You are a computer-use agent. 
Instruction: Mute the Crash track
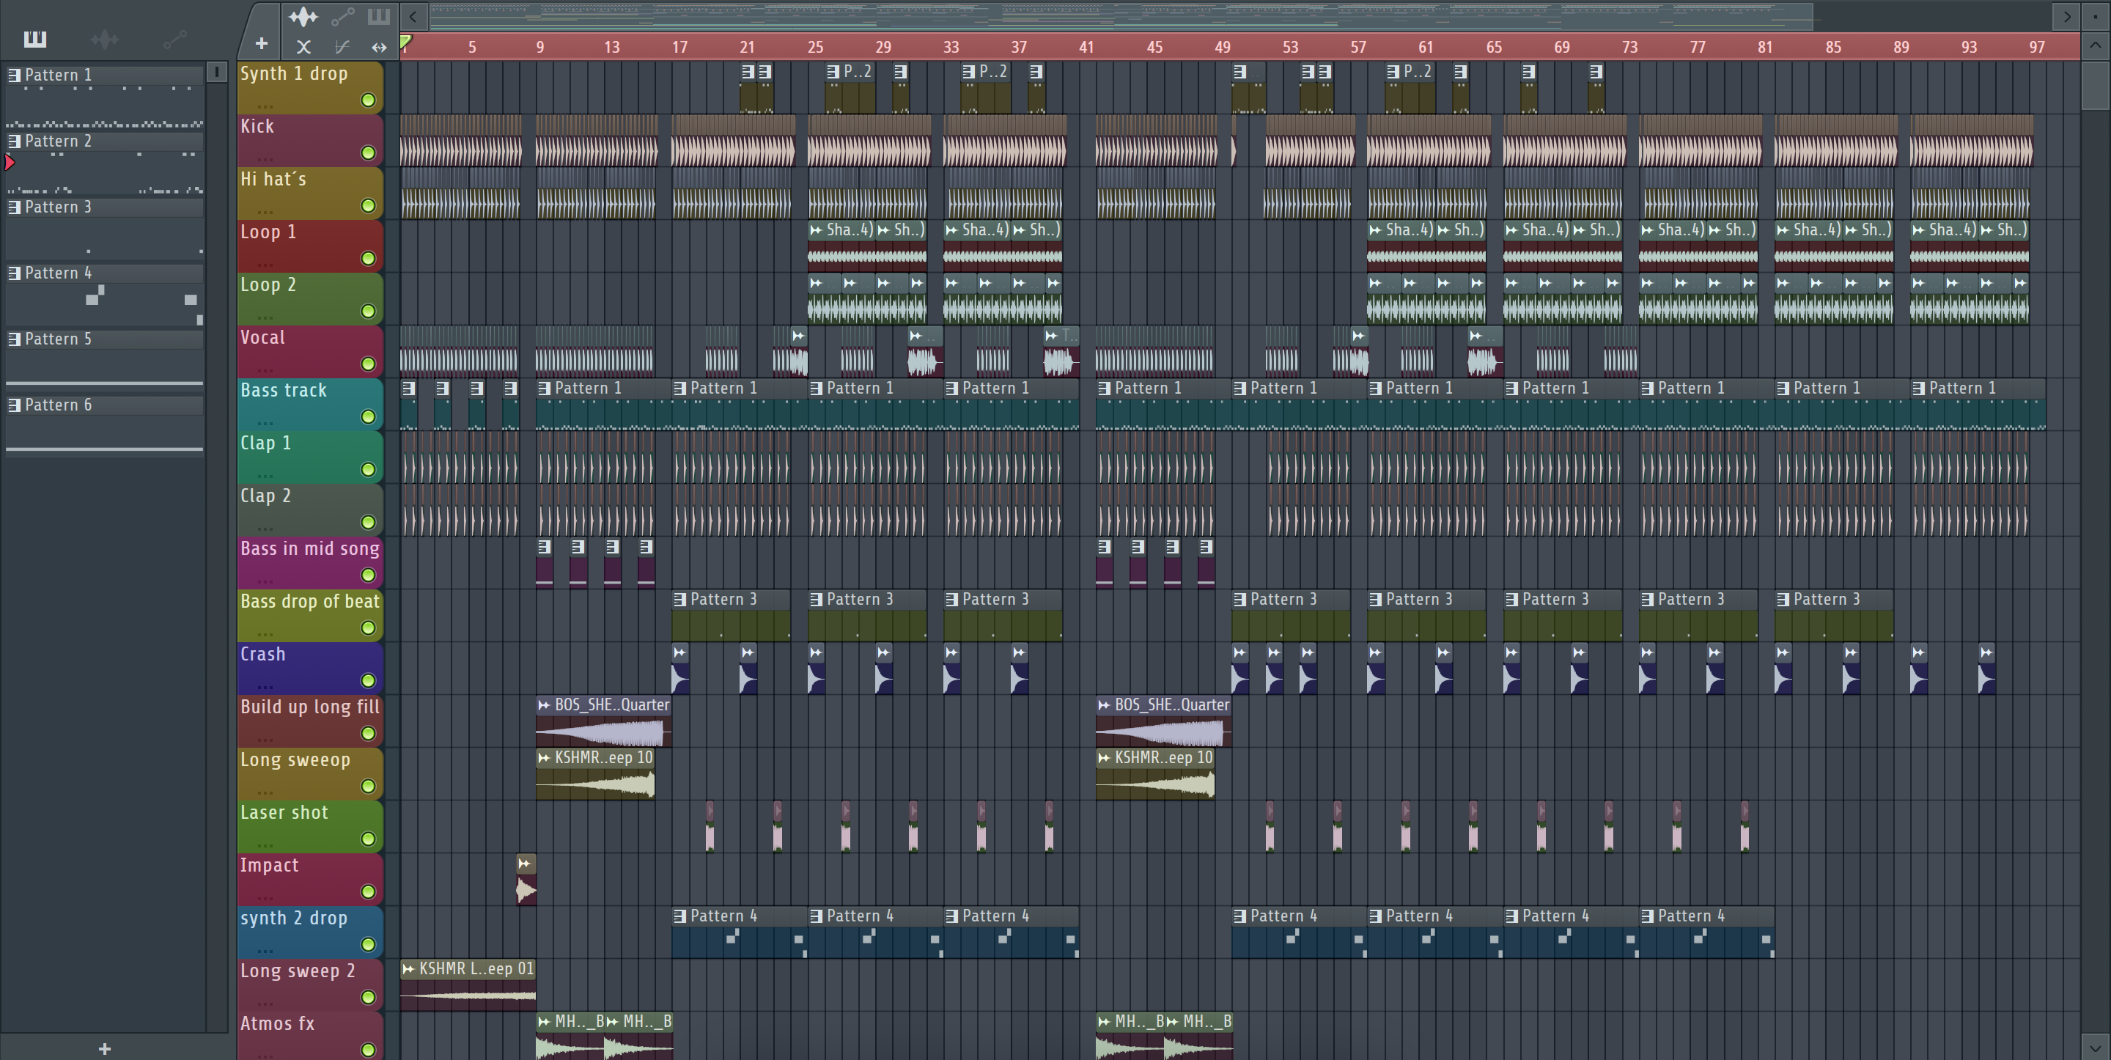tap(368, 680)
